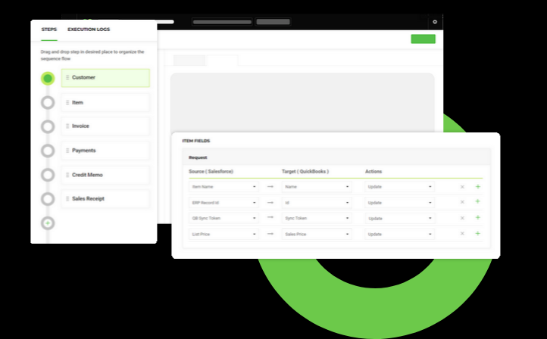Open the QB Sync Token source dropdown
The width and height of the screenshot is (547, 339).
[223, 218]
